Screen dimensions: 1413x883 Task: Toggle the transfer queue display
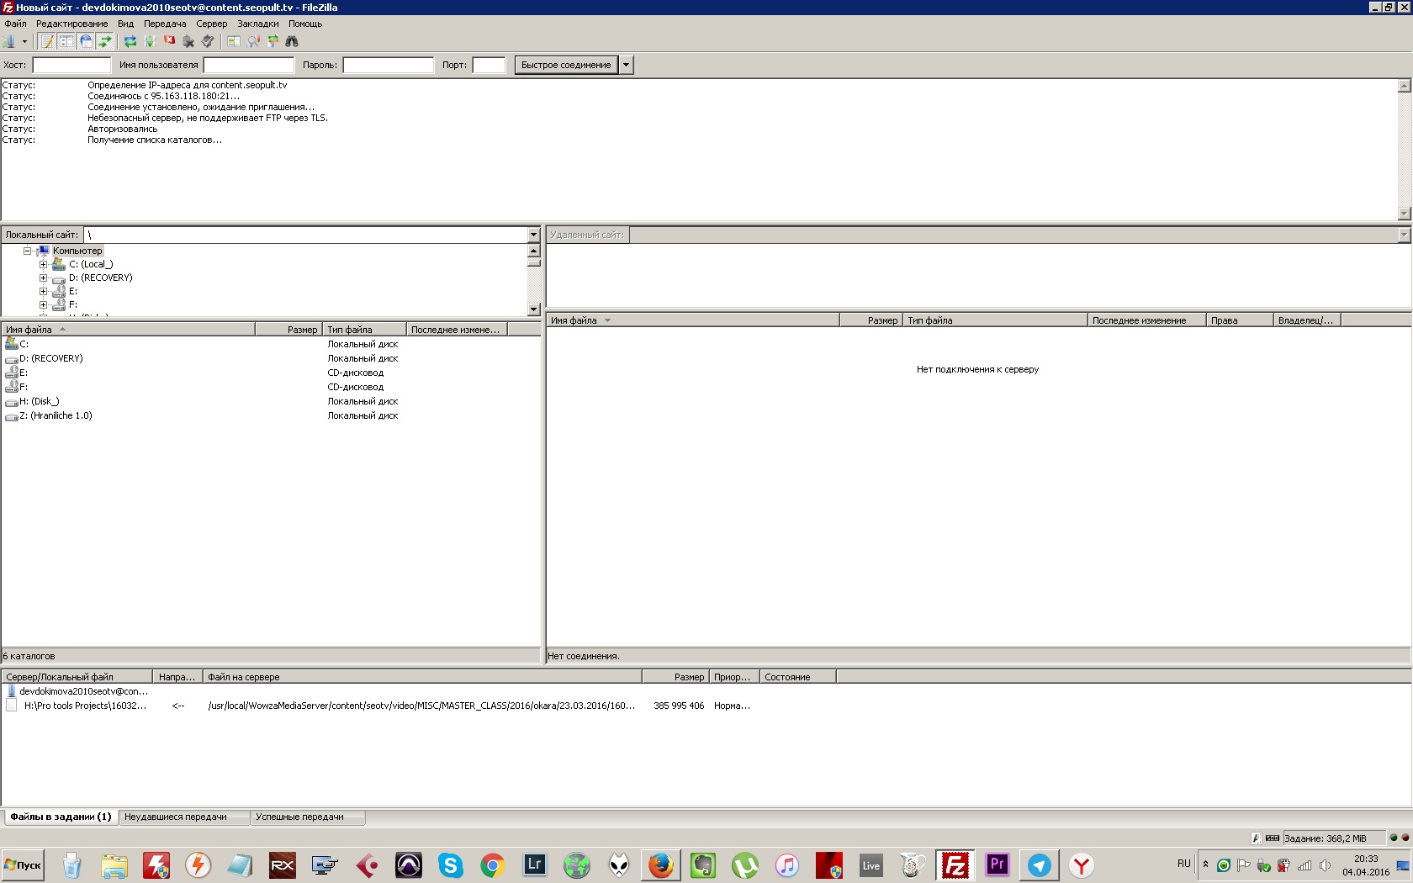[105, 41]
